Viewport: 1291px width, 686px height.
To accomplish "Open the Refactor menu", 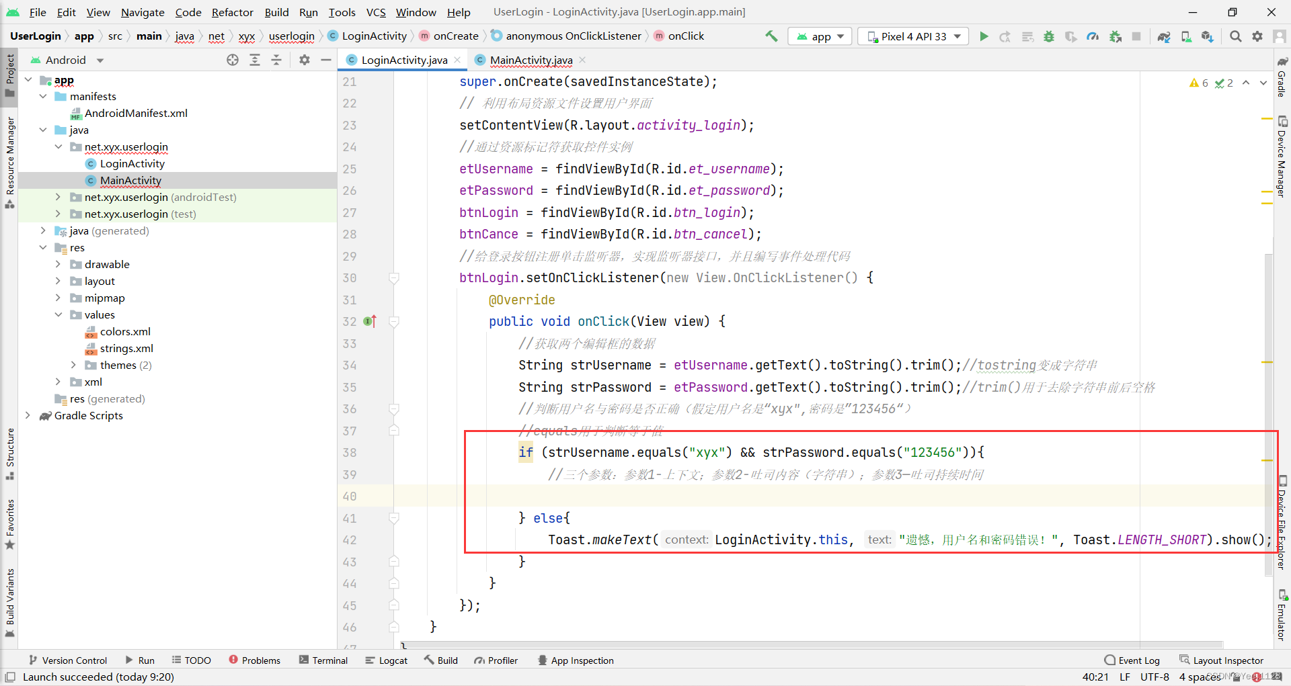I will (232, 12).
